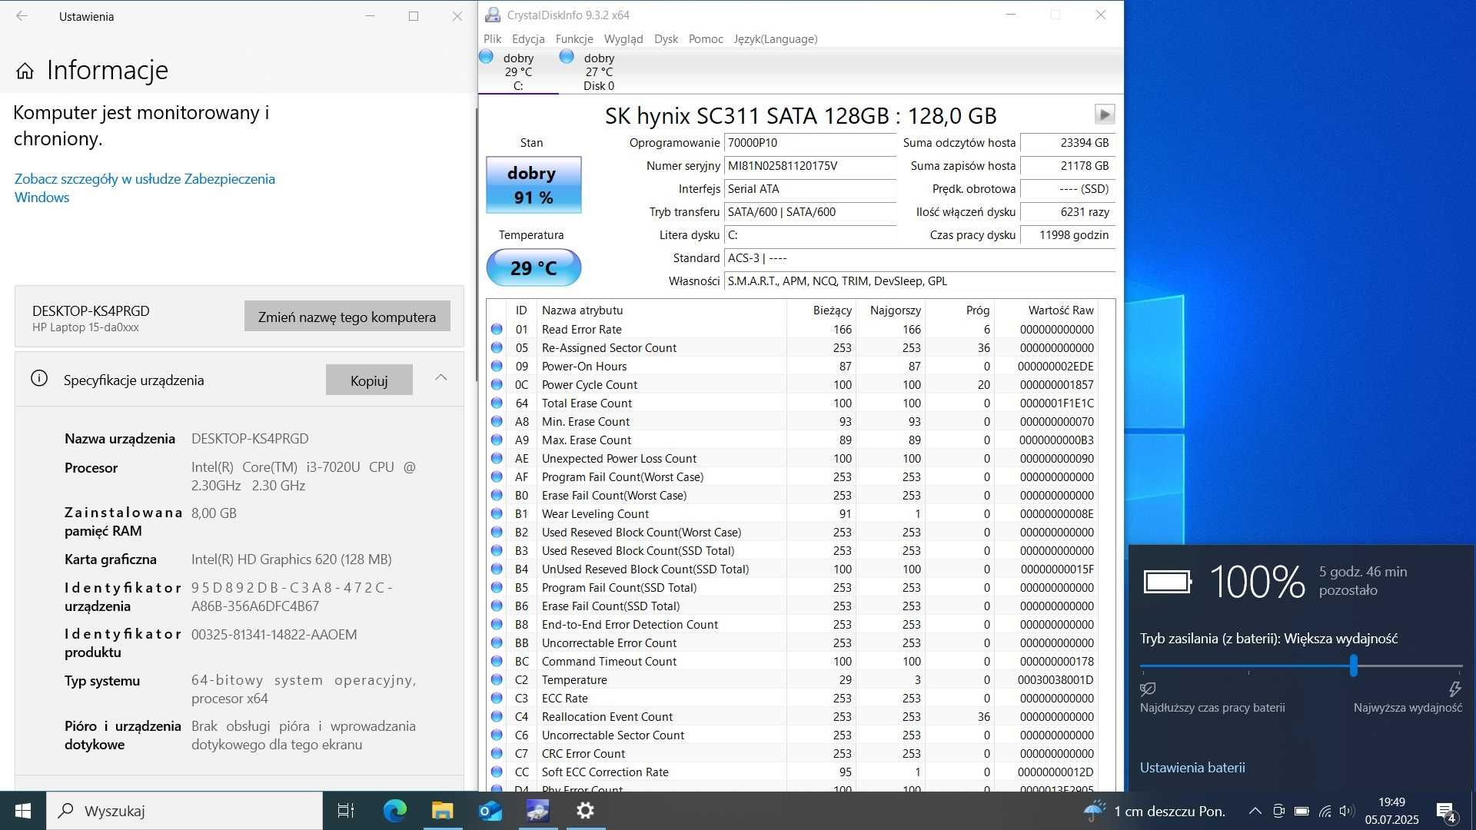Click the Ilość włączeń dysku value 6231 razy
Viewport: 1476px width, 830px height.
point(1067,212)
